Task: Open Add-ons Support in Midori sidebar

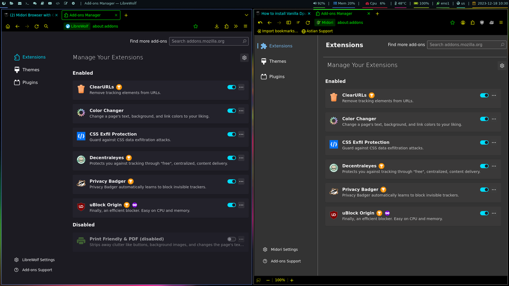Action: [282, 261]
